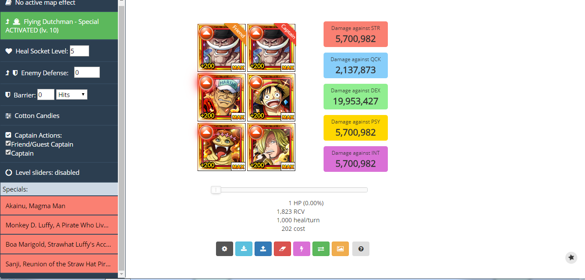
Task: Click the gray question mark help button
Action: (360, 249)
